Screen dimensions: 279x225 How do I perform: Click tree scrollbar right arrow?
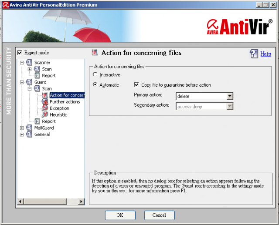[x=82, y=201]
